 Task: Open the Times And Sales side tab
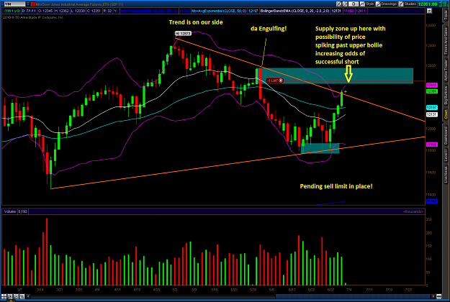click(x=446, y=41)
